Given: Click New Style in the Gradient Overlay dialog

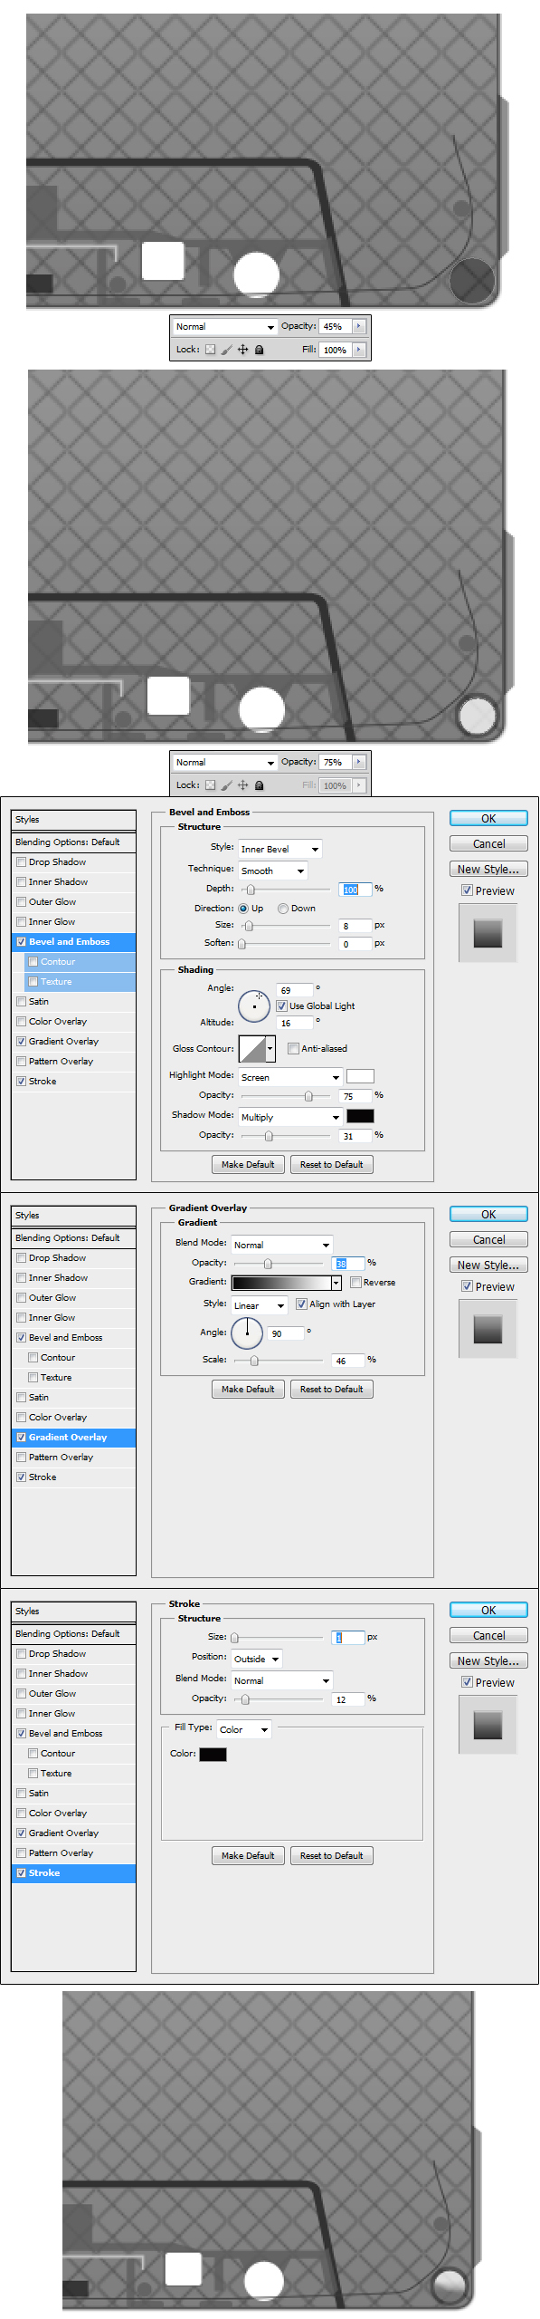Looking at the screenshot, I should pyautogui.click(x=488, y=1265).
